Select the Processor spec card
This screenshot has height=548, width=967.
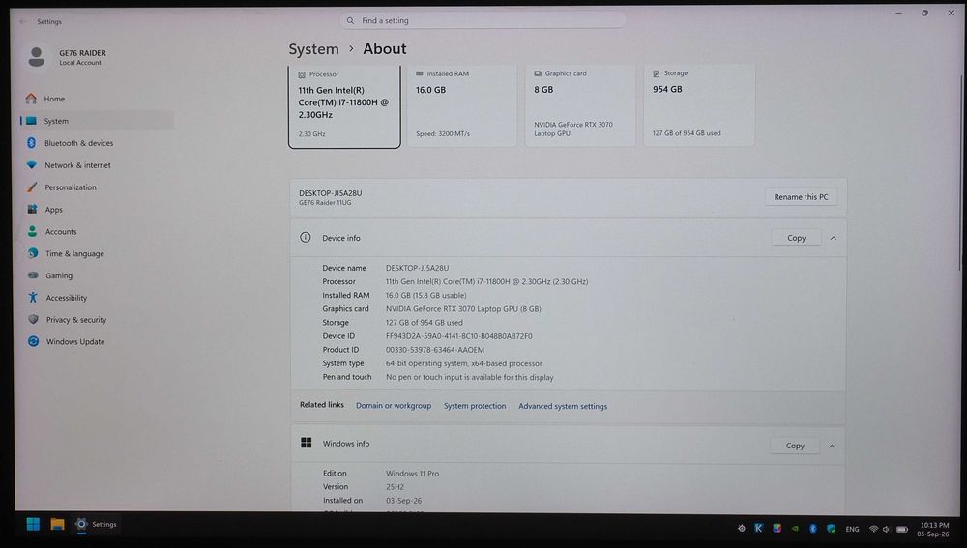click(344, 106)
